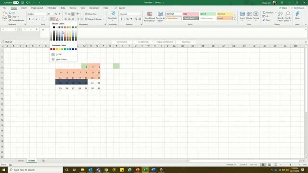
Task: Apply the Bad cell style
Action: pos(191,14)
